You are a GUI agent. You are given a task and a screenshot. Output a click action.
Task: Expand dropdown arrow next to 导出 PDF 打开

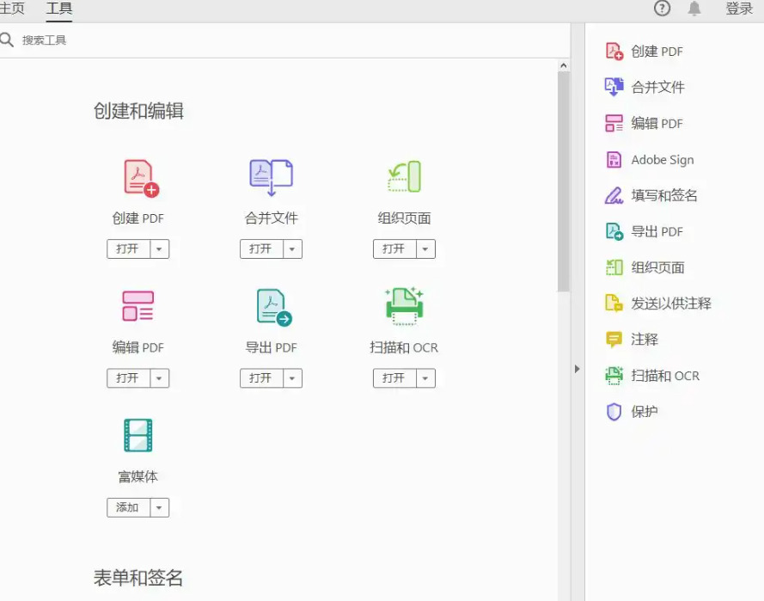(292, 378)
